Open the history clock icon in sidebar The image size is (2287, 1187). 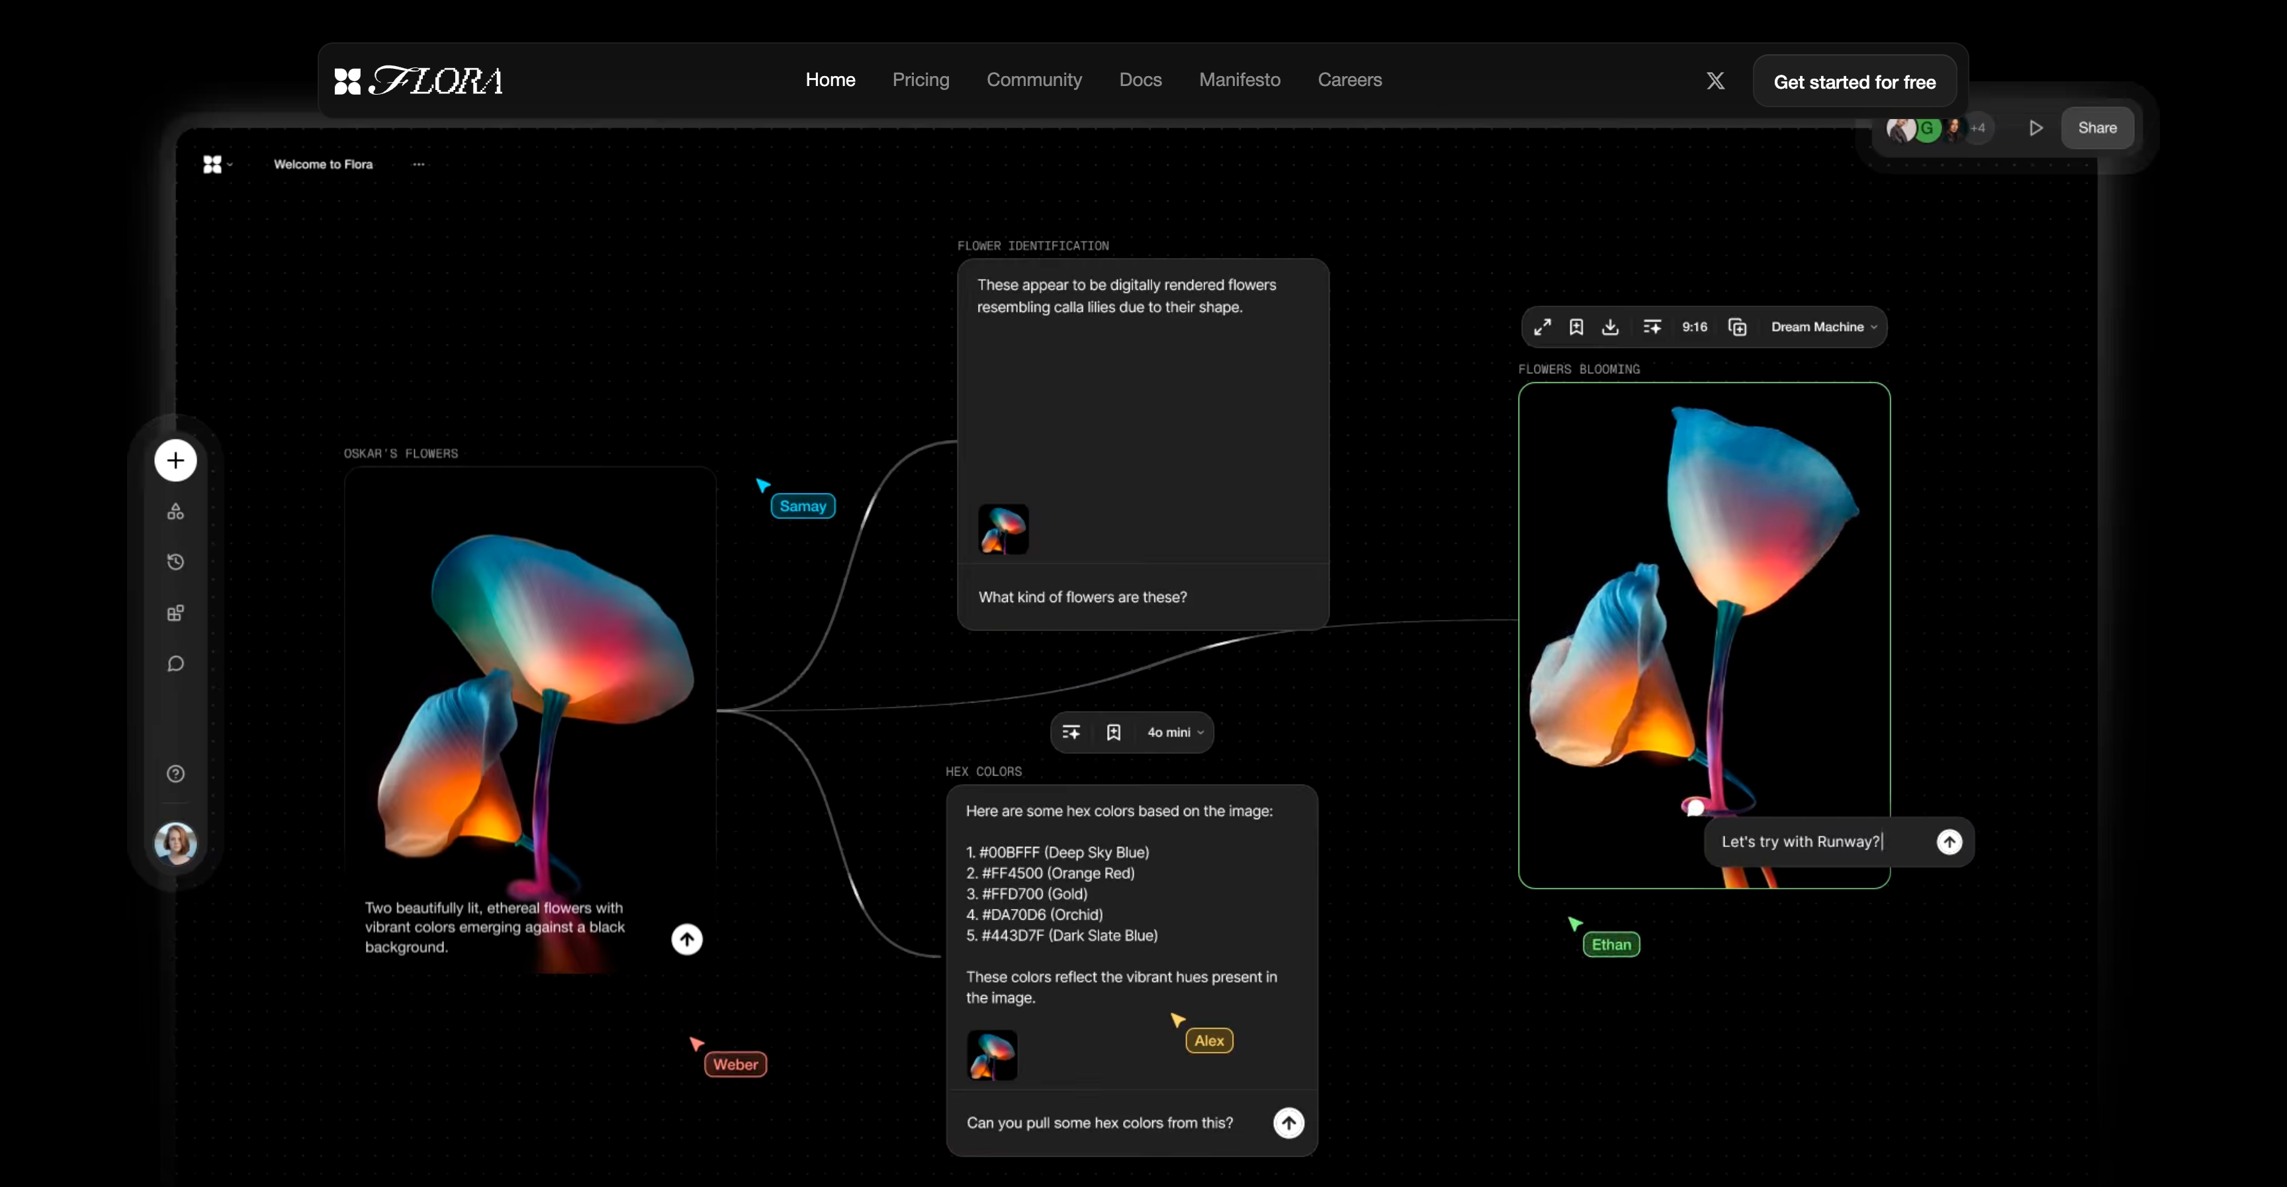(x=175, y=562)
